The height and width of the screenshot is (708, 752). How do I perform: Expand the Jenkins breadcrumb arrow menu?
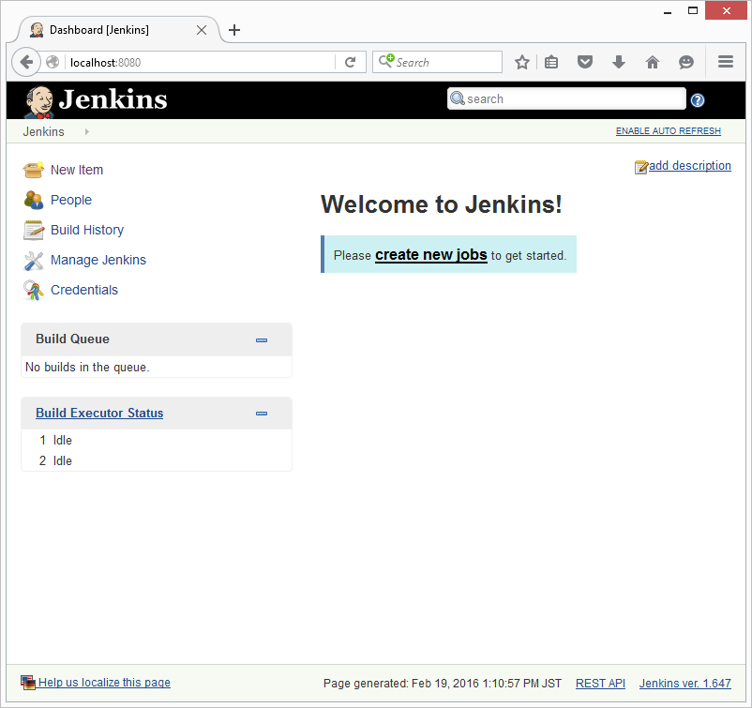87,131
